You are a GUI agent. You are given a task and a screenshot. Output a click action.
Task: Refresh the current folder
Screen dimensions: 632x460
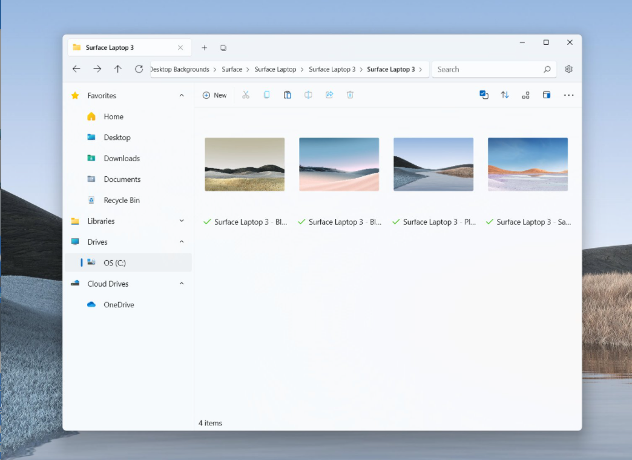coord(139,69)
